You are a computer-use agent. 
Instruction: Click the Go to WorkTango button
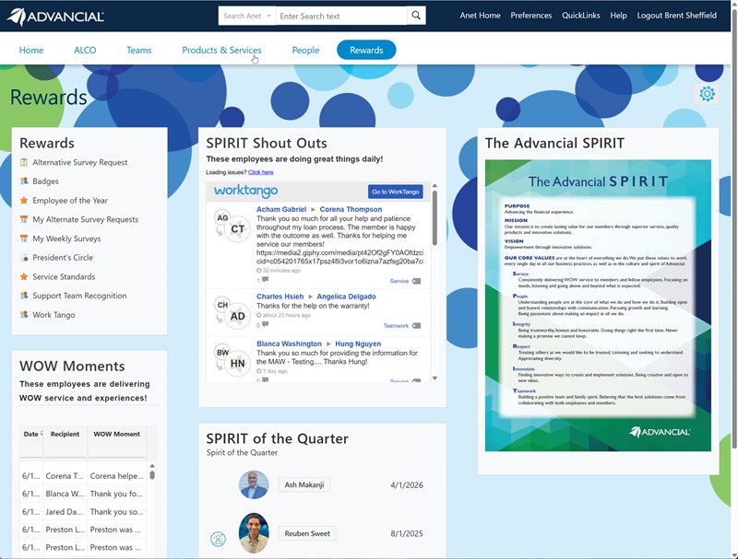point(396,192)
